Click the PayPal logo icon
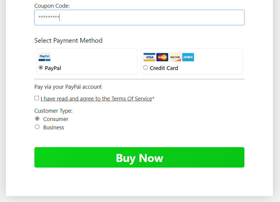280x202 pixels. (x=44, y=57)
